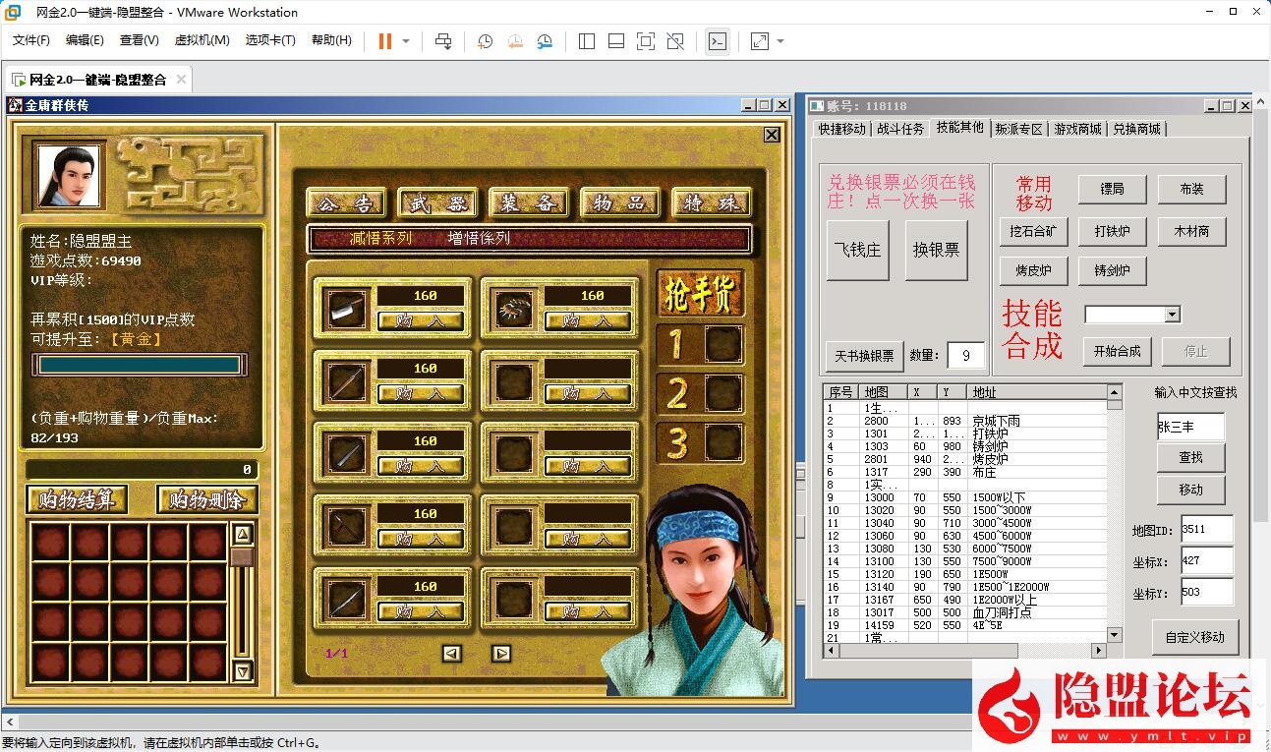Open the snapshot manager

[546, 41]
